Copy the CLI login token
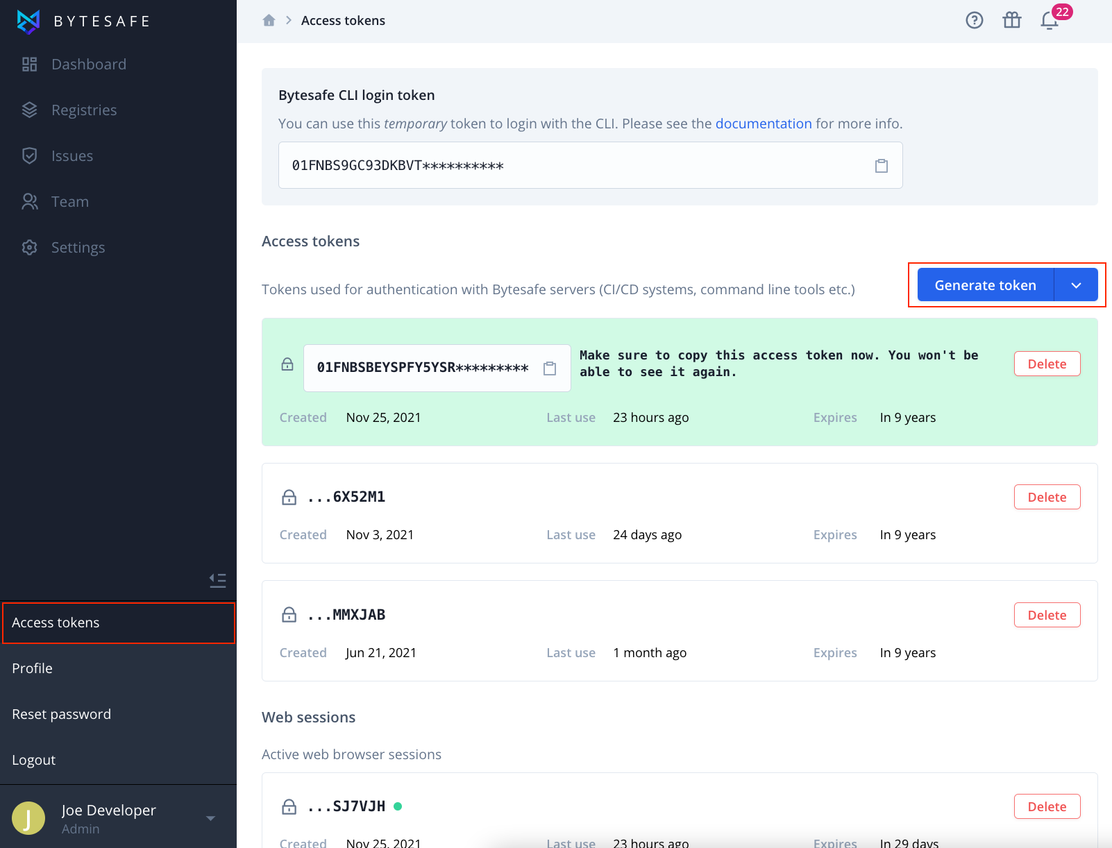 click(882, 166)
